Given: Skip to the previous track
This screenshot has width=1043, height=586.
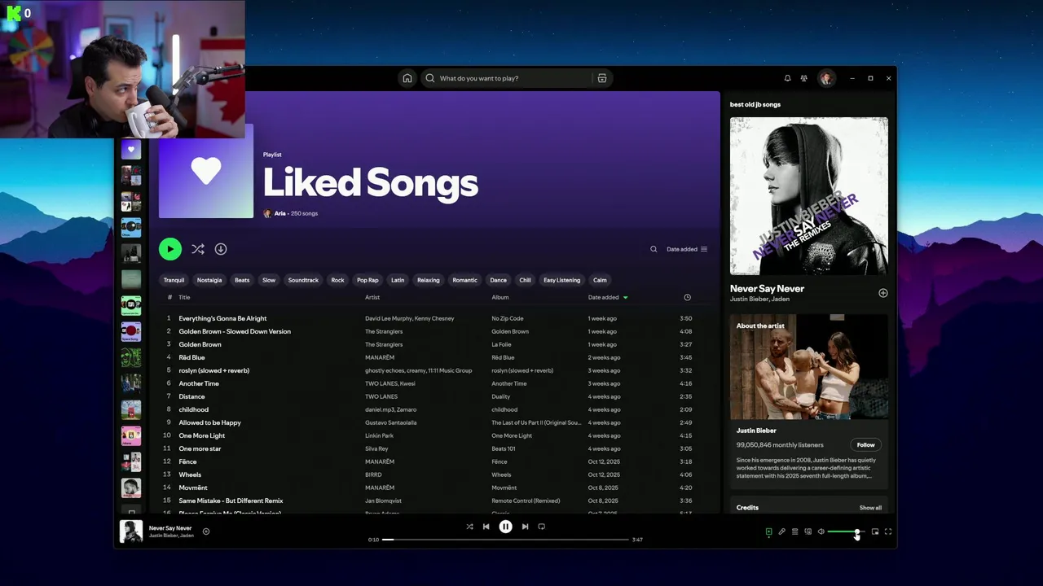Looking at the screenshot, I should 486,527.
